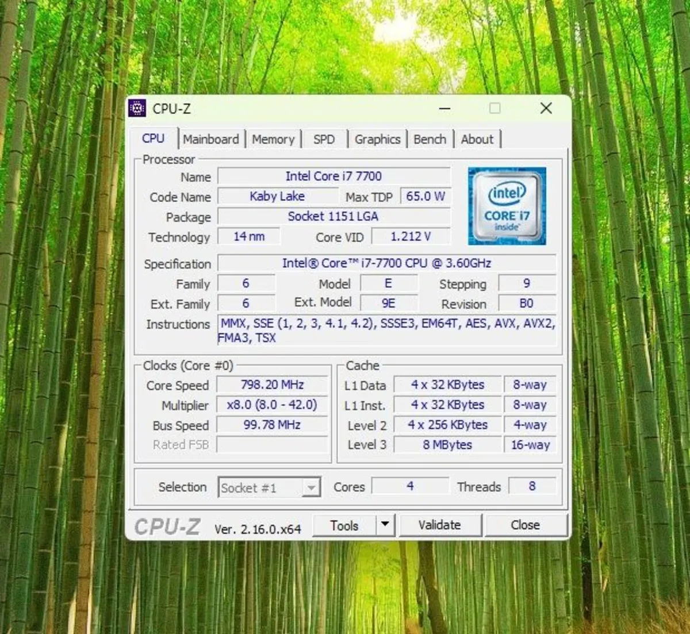The image size is (690, 634).
Task: Go to the Graphics tab
Action: [x=377, y=140]
